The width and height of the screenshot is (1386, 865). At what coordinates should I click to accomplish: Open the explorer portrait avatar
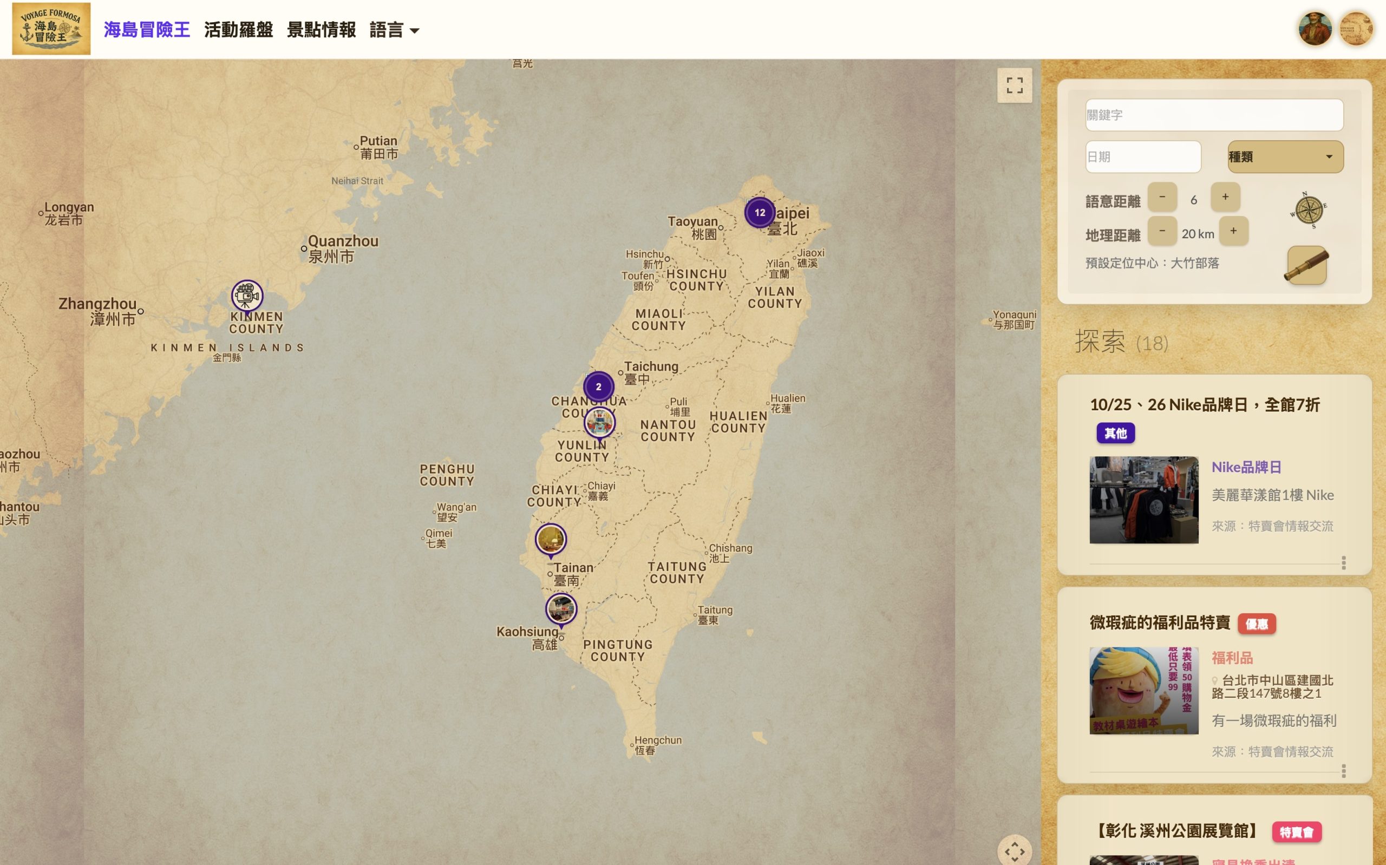[1315, 29]
